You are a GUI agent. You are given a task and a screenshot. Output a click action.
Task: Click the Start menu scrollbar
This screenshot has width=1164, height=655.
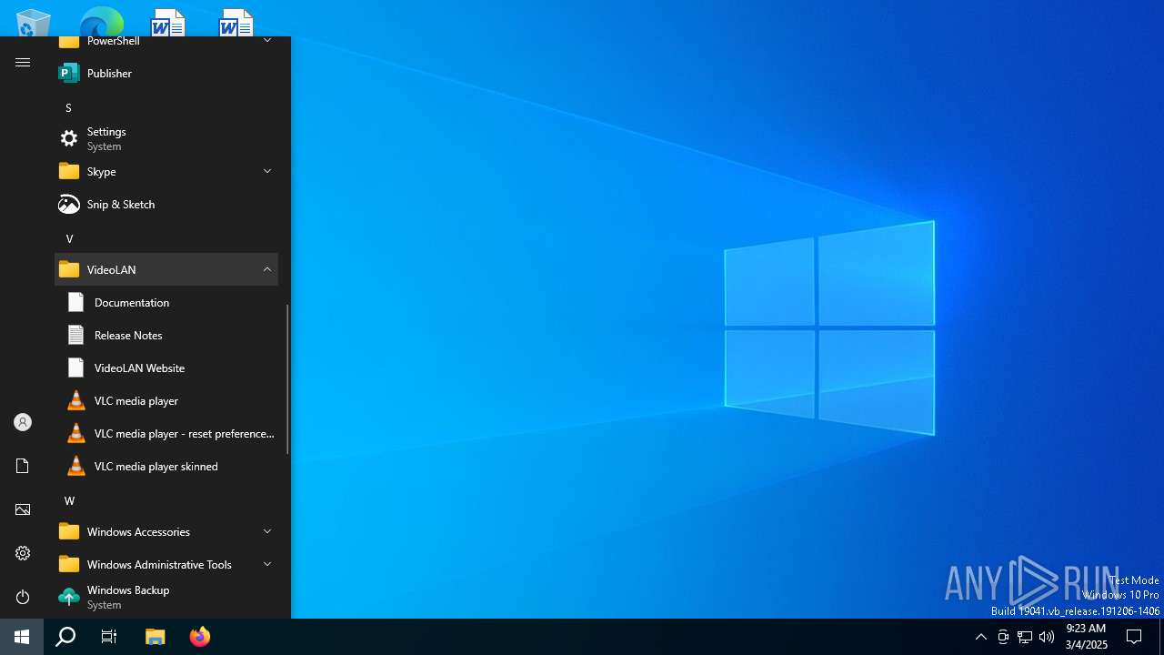(x=287, y=379)
